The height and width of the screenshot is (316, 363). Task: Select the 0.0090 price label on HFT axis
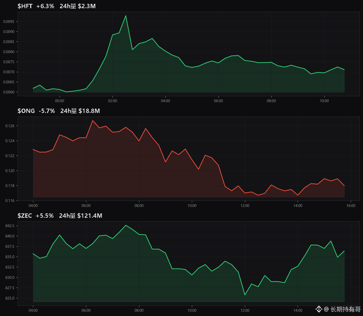(x=9, y=32)
